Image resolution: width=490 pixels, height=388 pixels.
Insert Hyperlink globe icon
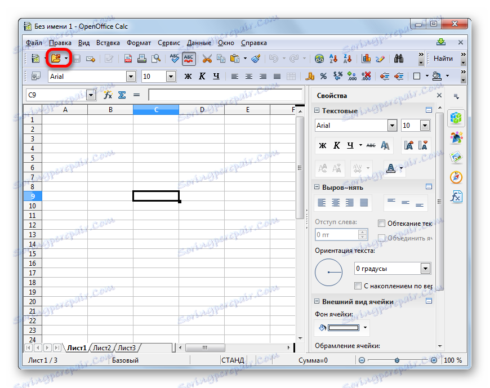tap(319, 59)
